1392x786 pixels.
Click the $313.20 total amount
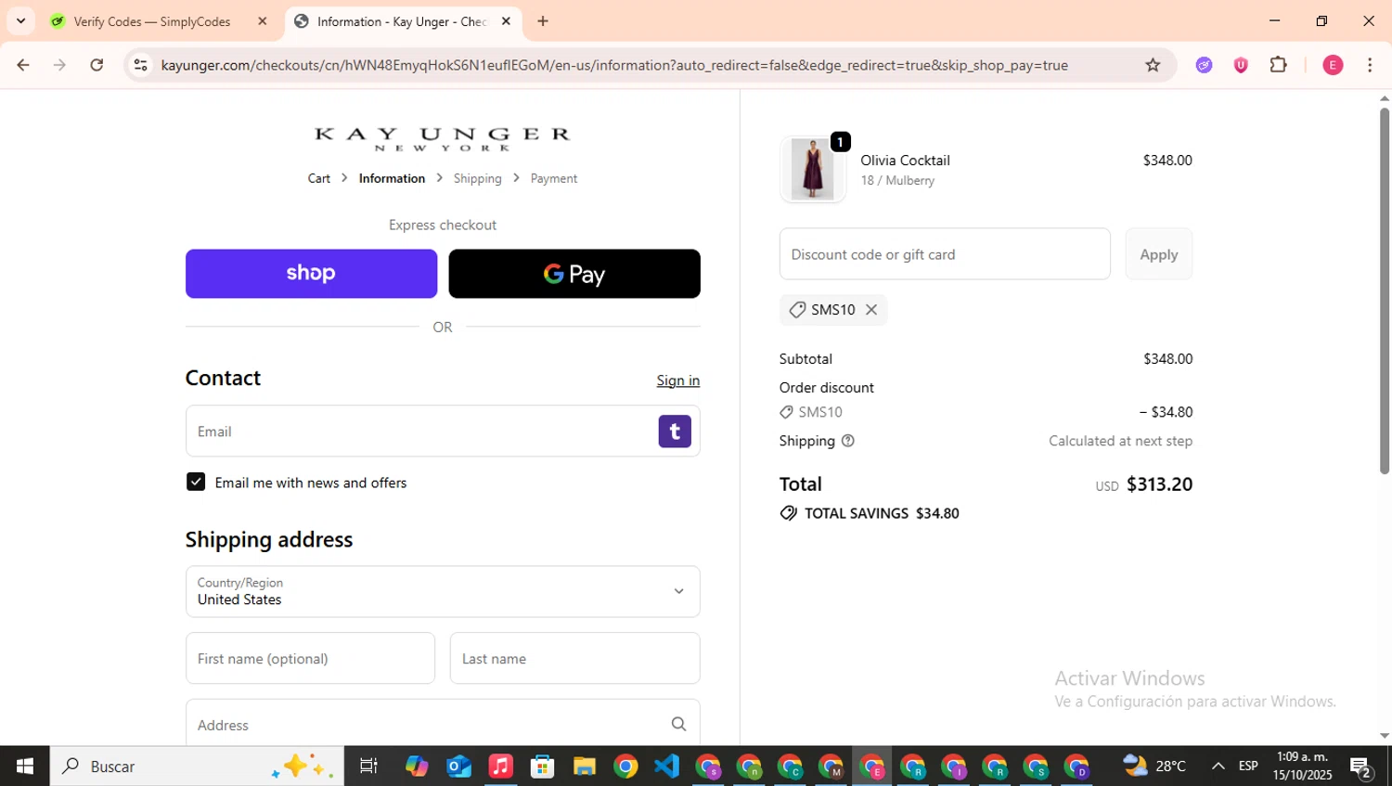pos(1159,483)
